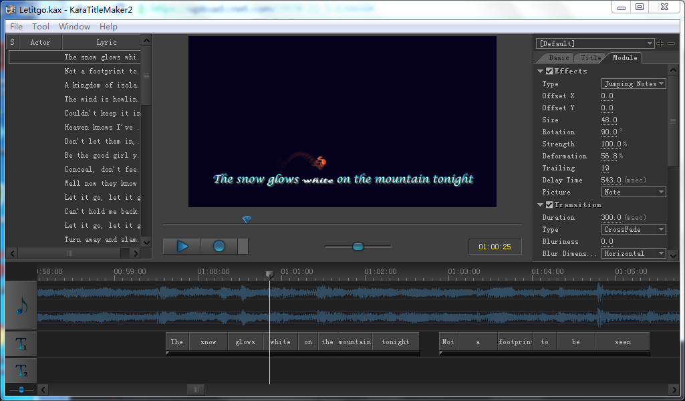Open the effect Type dropdown Jumping Notes
685x401 pixels.
(x=634, y=84)
